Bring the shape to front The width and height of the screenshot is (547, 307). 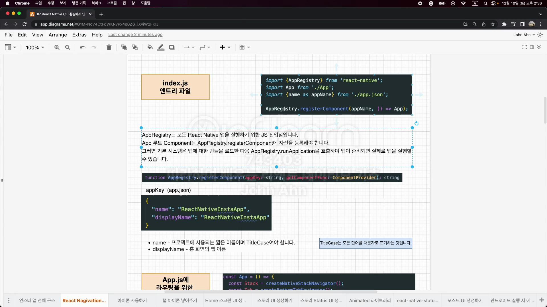coord(124,47)
